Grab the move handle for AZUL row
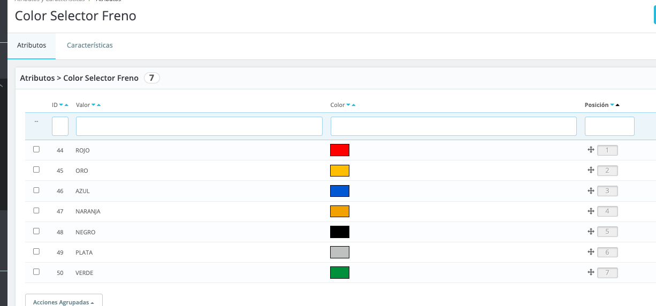The height and width of the screenshot is (306, 656). point(591,190)
